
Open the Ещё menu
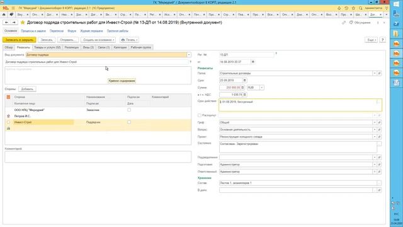tap(371, 40)
